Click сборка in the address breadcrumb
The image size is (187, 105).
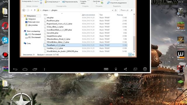coord(46,10)
